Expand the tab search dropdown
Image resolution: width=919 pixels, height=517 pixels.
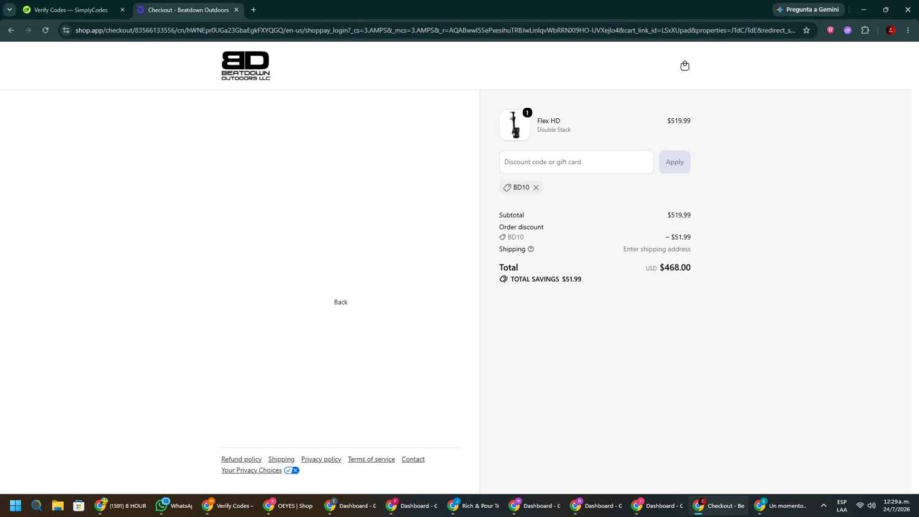click(x=10, y=10)
